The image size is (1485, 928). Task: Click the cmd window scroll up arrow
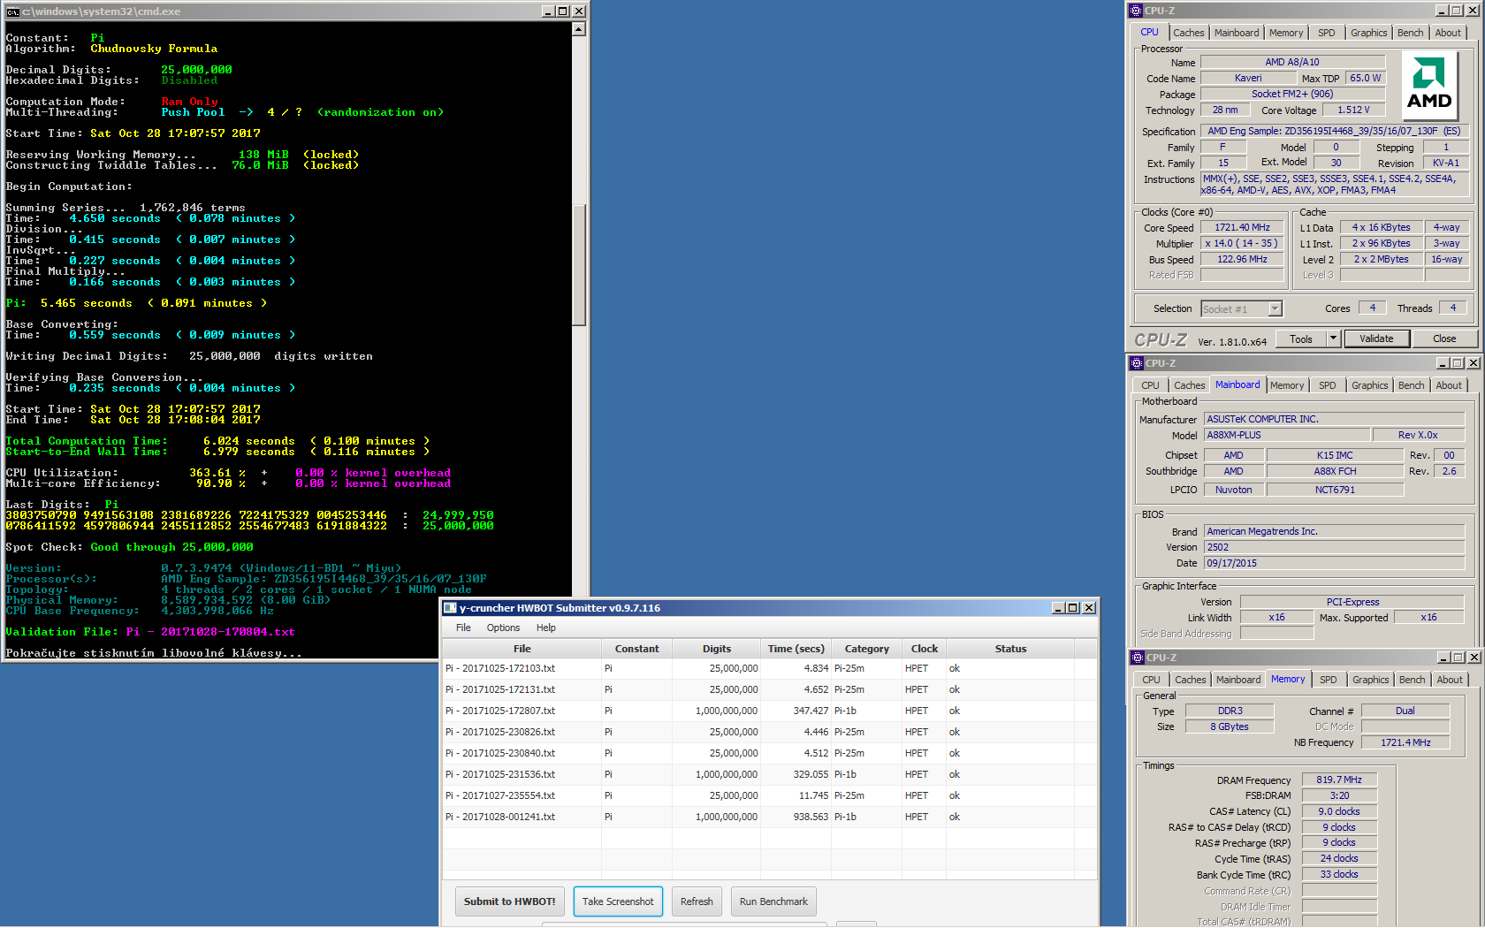[x=579, y=29]
